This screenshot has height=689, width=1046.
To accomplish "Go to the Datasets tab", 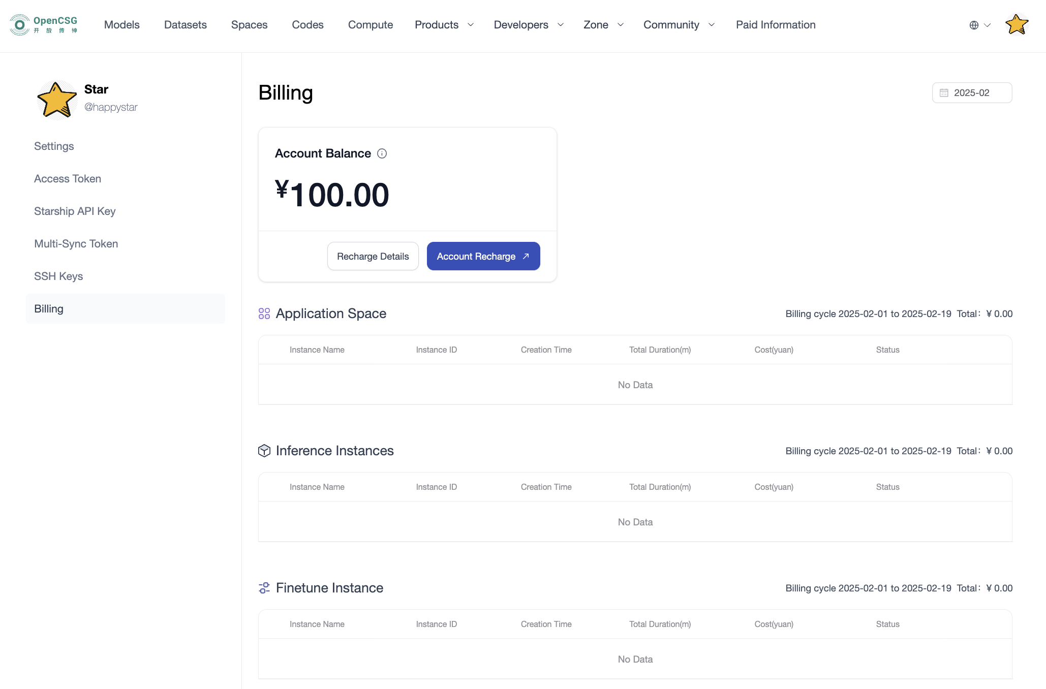I will [x=185, y=25].
